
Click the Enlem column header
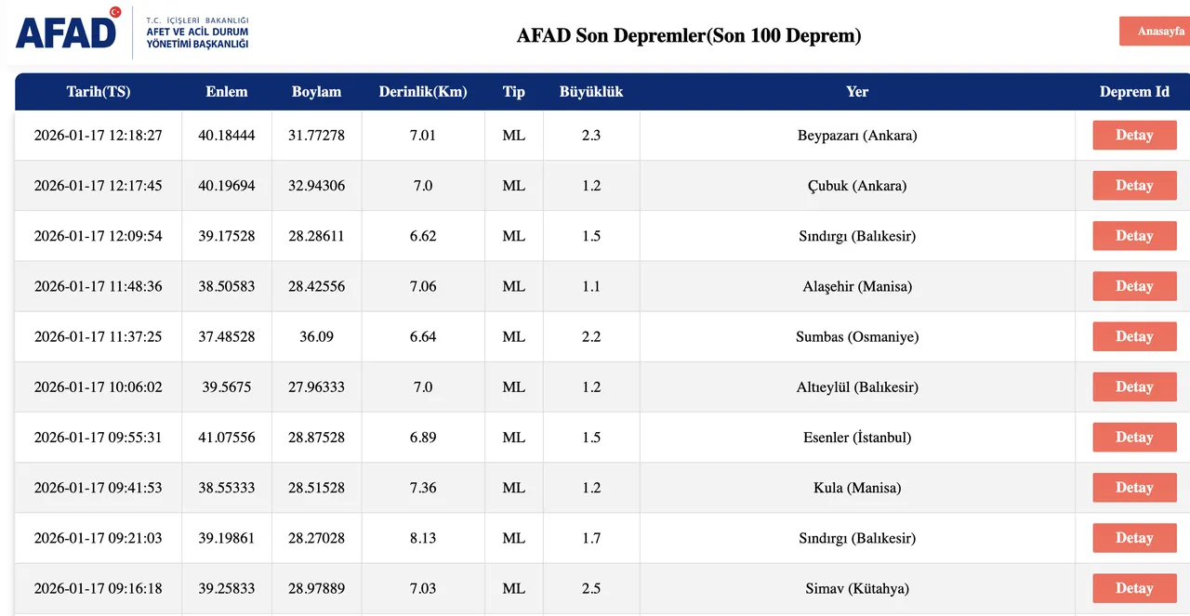pos(227,92)
